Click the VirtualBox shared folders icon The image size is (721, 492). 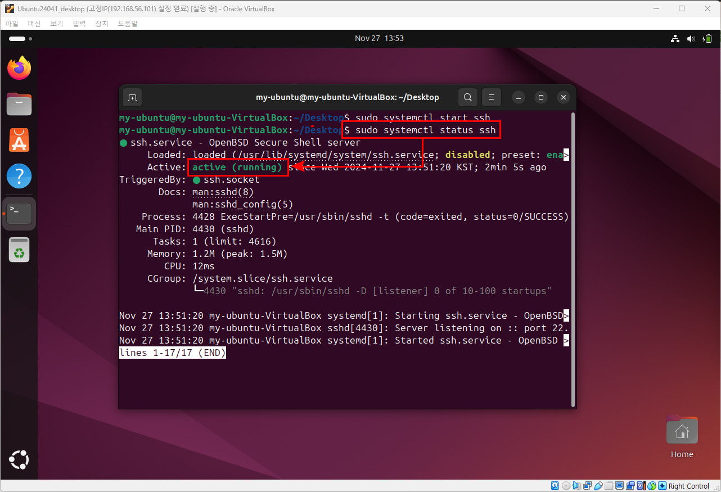point(609,486)
